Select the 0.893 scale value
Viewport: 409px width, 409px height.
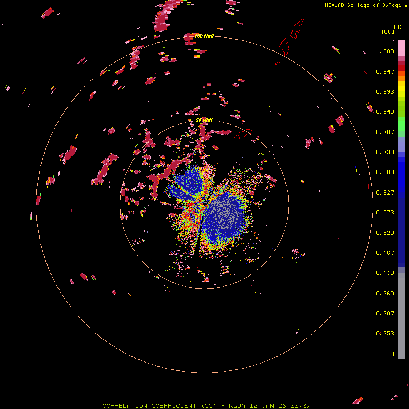coord(385,91)
